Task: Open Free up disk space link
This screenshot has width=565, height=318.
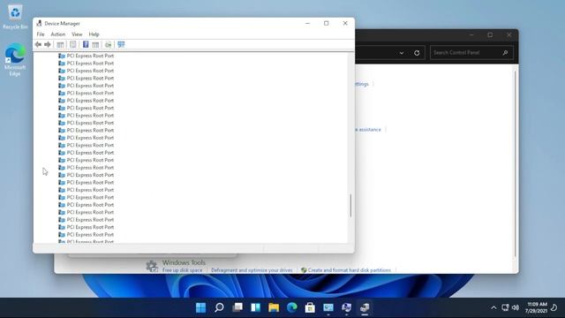Action: (183, 270)
